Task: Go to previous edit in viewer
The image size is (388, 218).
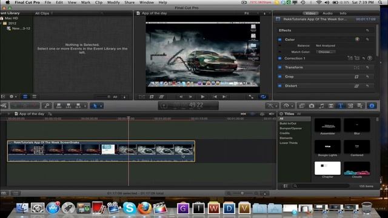Action: click(x=215, y=97)
